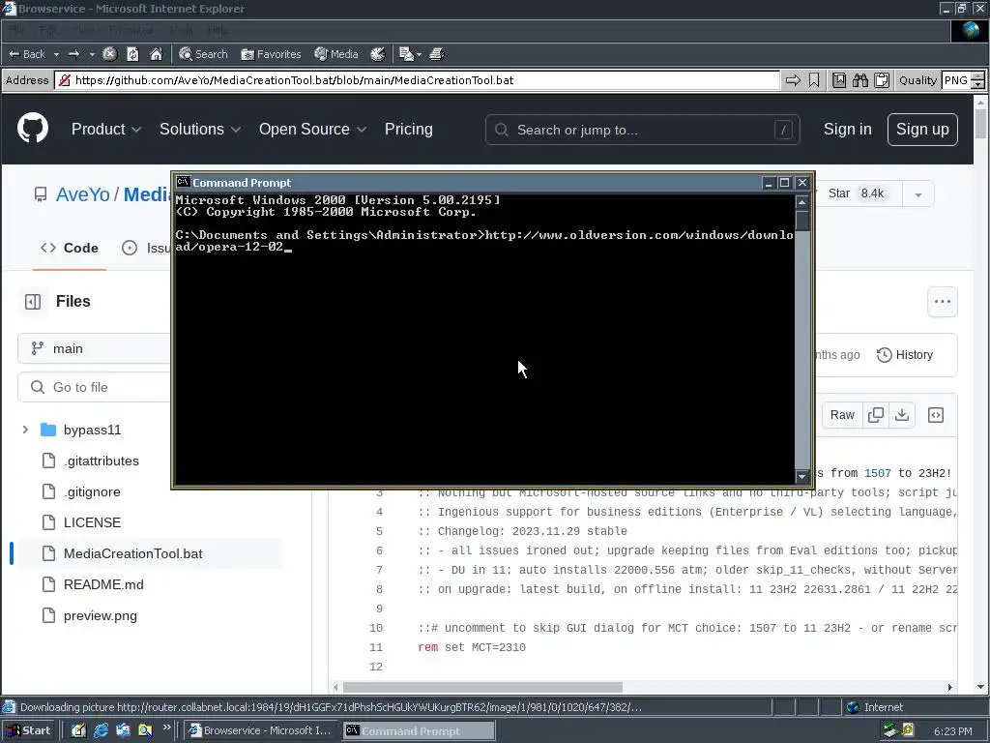Open the main branch selector
990x743 pixels.
click(95, 348)
